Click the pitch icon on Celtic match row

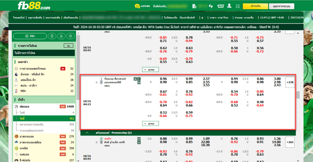tap(139, 139)
